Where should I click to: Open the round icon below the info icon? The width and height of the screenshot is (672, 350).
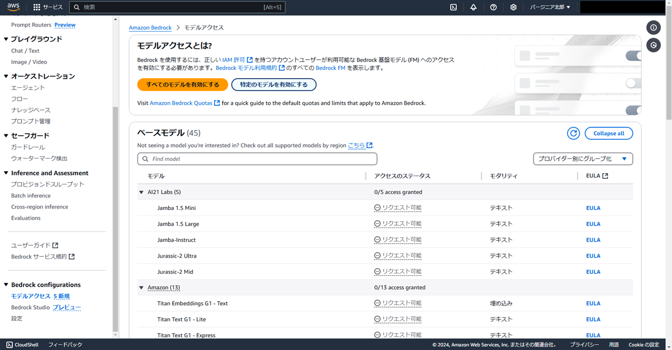coord(654,45)
